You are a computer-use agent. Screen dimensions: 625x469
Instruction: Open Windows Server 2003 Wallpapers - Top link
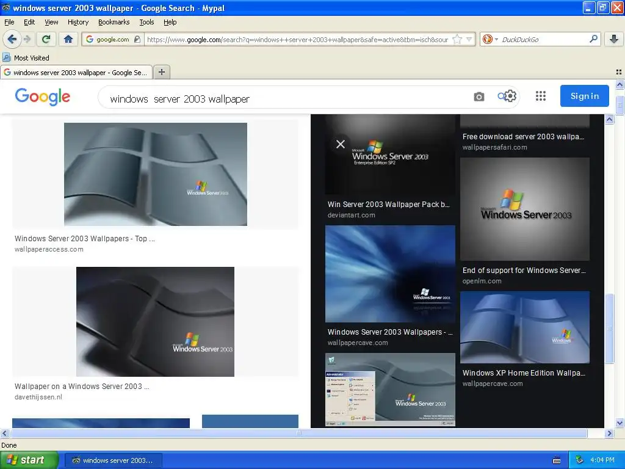tap(84, 239)
